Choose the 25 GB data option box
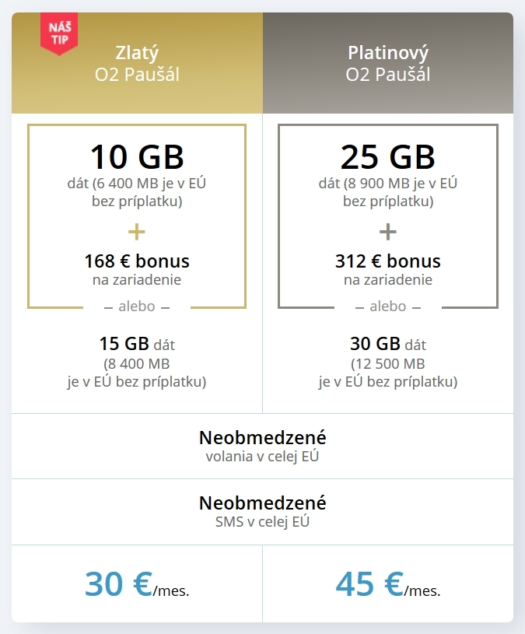The width and height of the screenshot is (525, 634). (388, 216)
